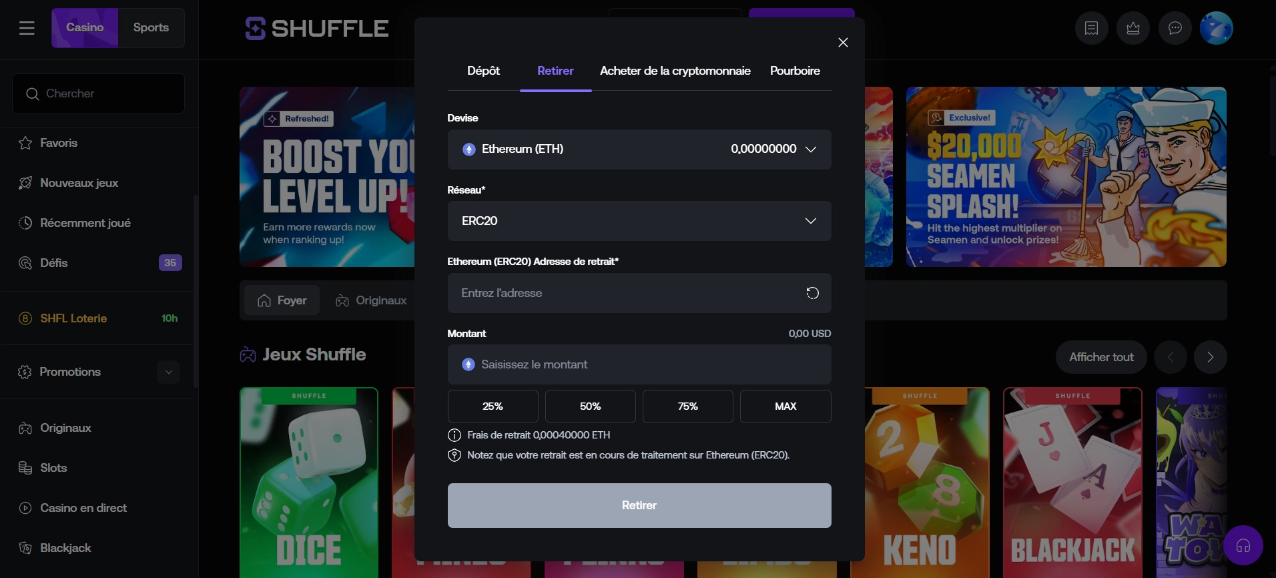1276x578 pixels.
Task: Click the refresh icon in address field
Action: point(812,293)
